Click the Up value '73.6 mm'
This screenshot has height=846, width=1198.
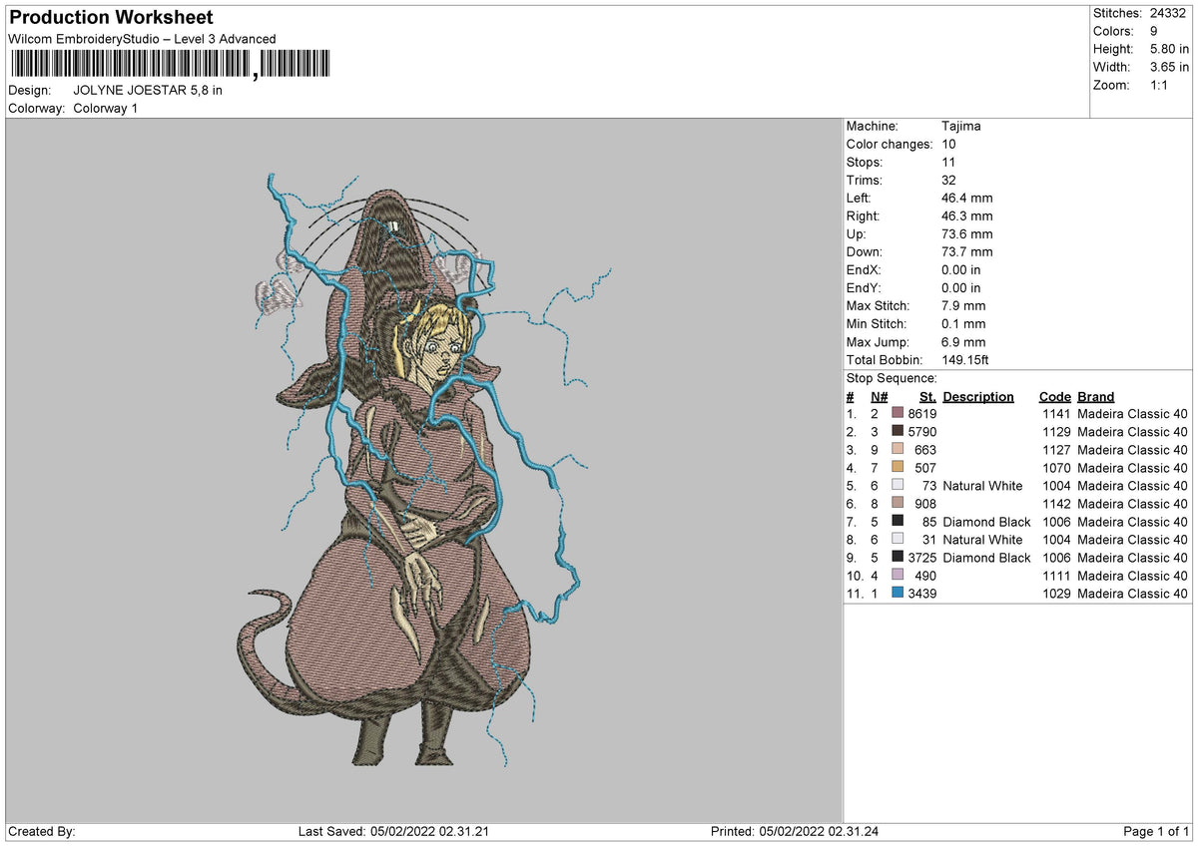[x=967, y=233]
